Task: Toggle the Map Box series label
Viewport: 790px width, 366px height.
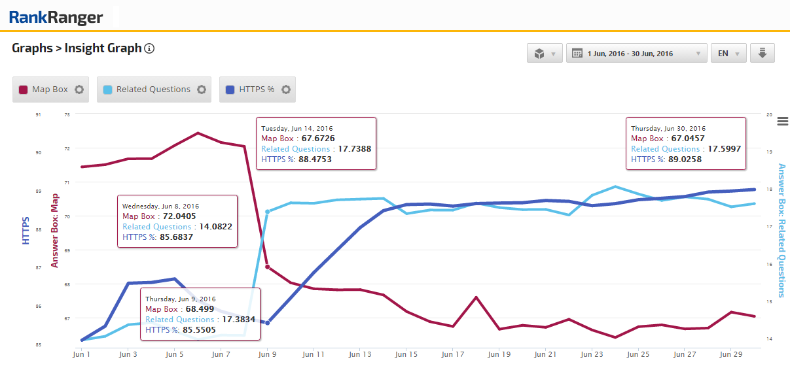Action: [50, 90]
